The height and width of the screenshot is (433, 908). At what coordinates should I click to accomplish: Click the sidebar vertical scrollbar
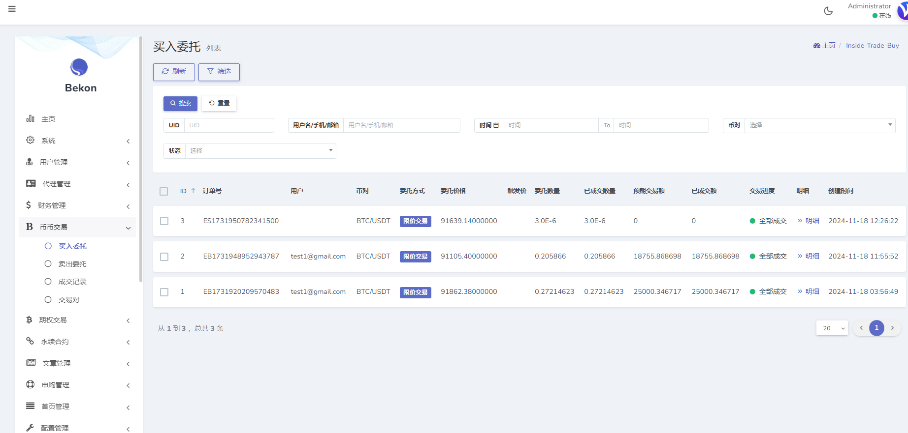pyautogui.click(x=141, y=157)
